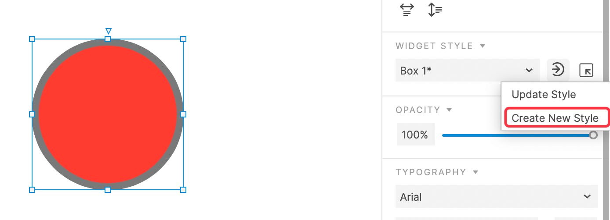Click the middle-right selection handle
Viewport: 610px width, 220px height.
pyautogui.click(x=183, y=114)
